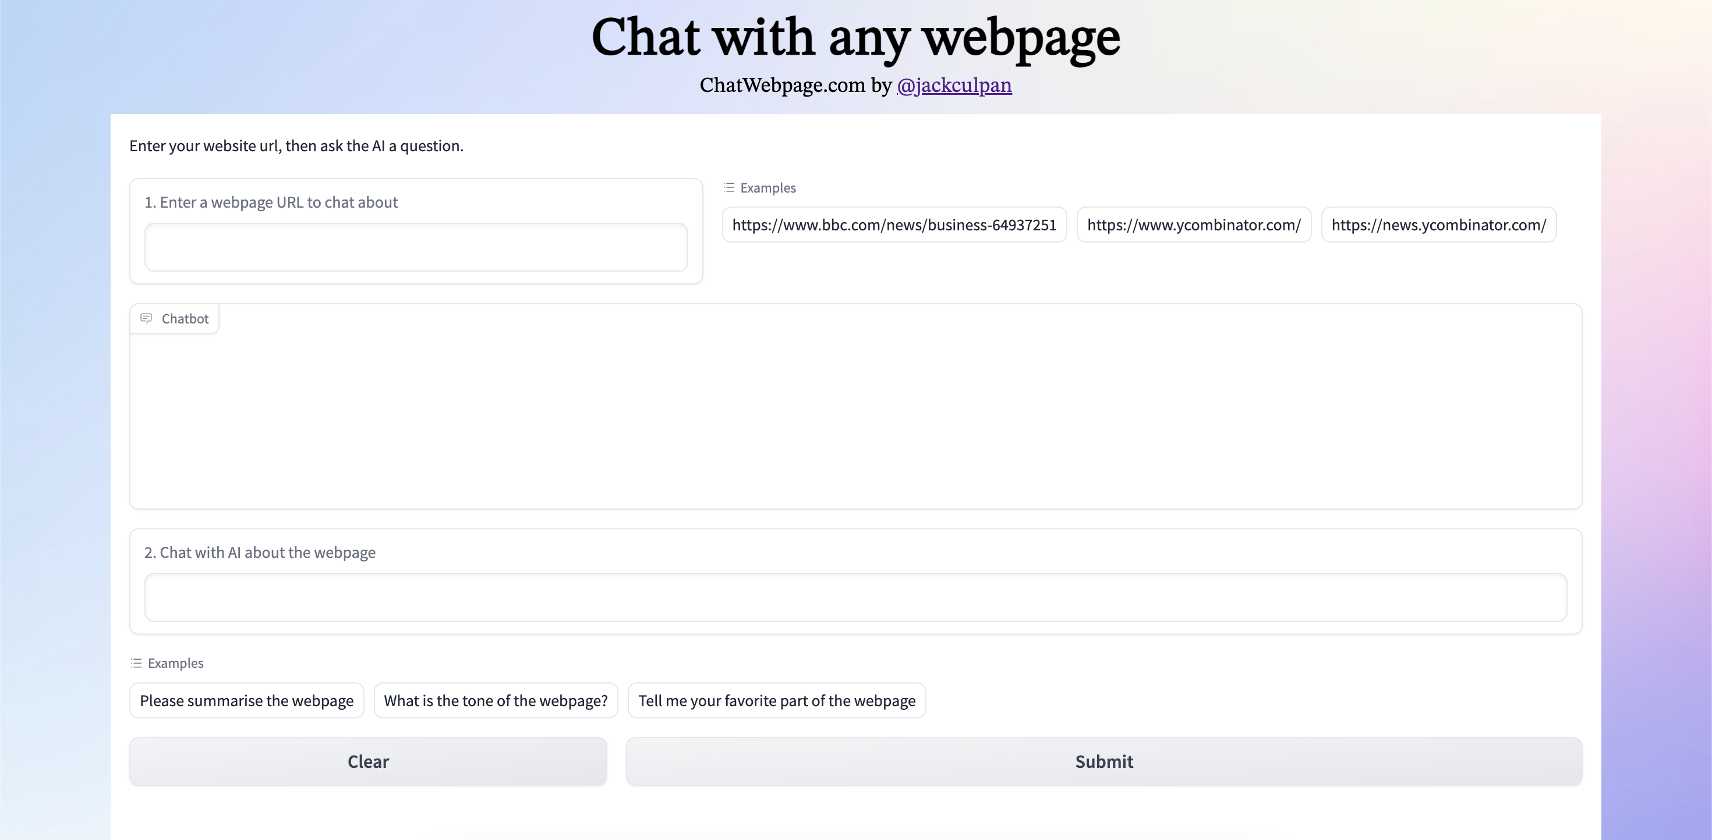This screenshot has height=840, width=1712.
Task: Select the BBC news business example URL
Action: [894, 225]
